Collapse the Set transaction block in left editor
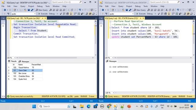The height and width of the screenshot is (110, 196). (x=12, y=24)
